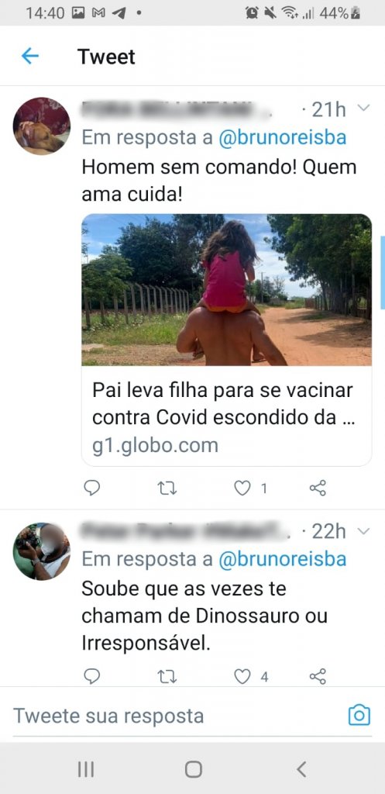The height and width of the screenshot is (794, 385).
Task: Expand options chevron on the 22h tweet
Action: 364,531
